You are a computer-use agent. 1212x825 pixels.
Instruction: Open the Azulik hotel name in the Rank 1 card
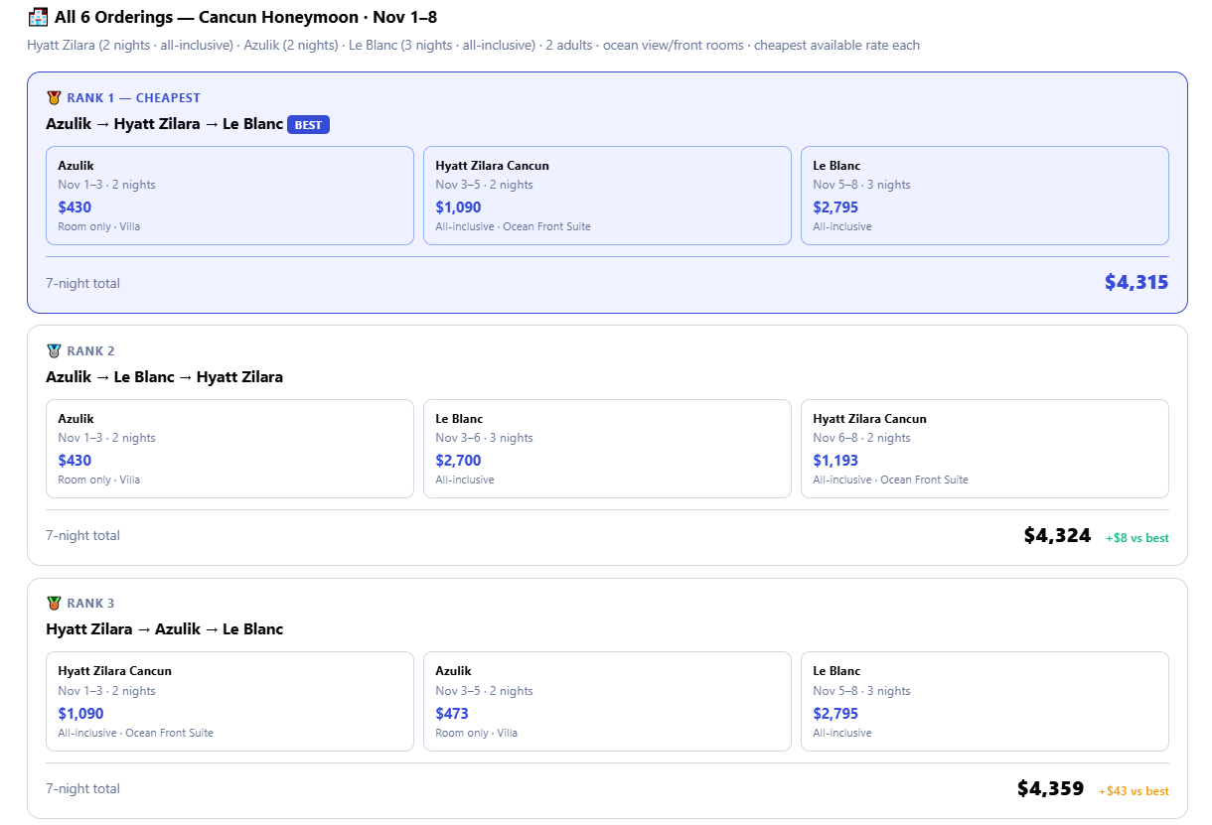click(x=76, y=166)
